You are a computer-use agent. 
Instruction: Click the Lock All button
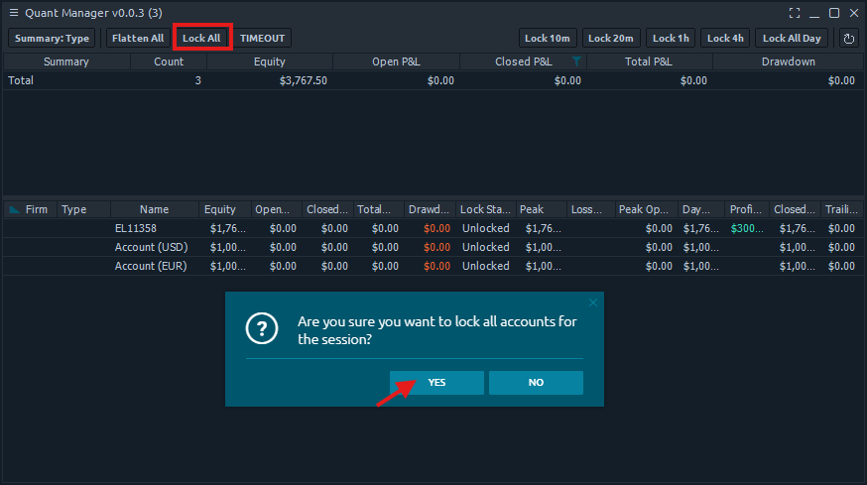(x=201, y=39)
